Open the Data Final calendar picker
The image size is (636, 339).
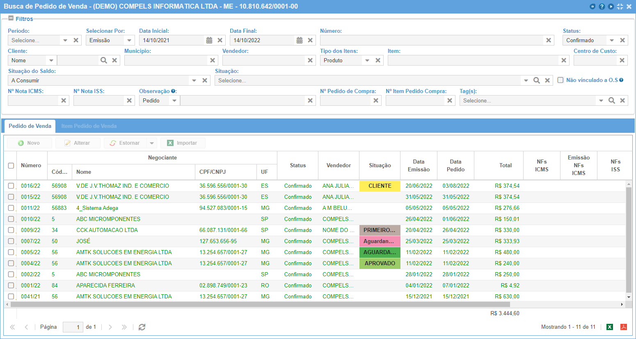[x=300, y=40]
